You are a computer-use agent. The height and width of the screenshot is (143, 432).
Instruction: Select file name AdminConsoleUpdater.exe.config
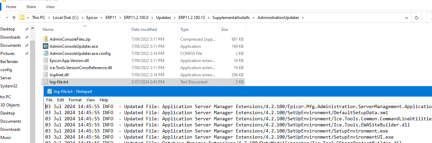[x=80, y=54]
